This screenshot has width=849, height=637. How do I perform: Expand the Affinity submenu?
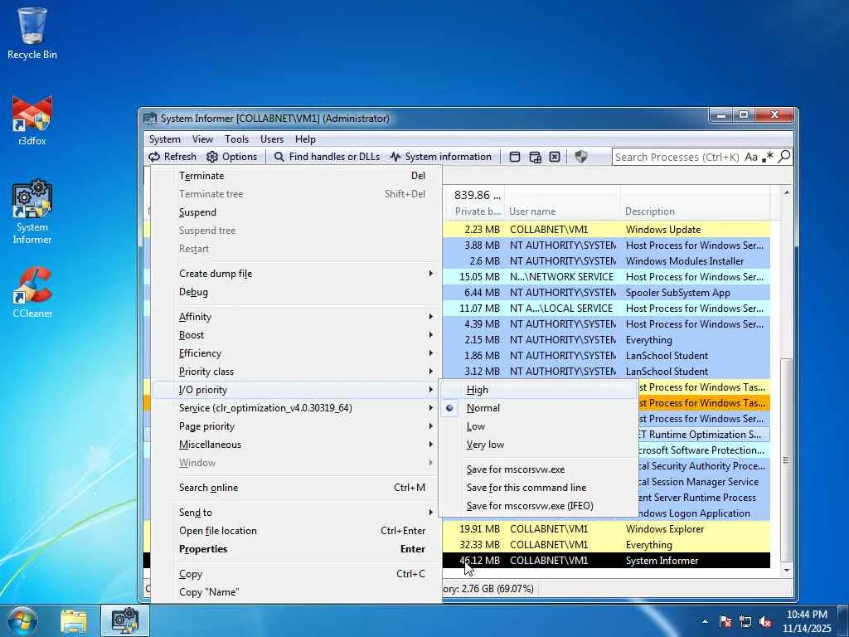(296, 317)
